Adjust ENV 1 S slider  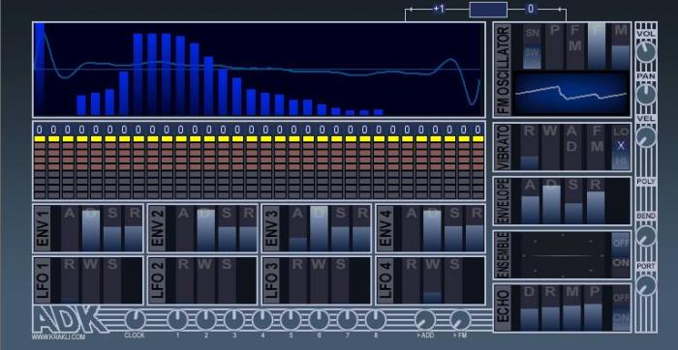(112, 228)
